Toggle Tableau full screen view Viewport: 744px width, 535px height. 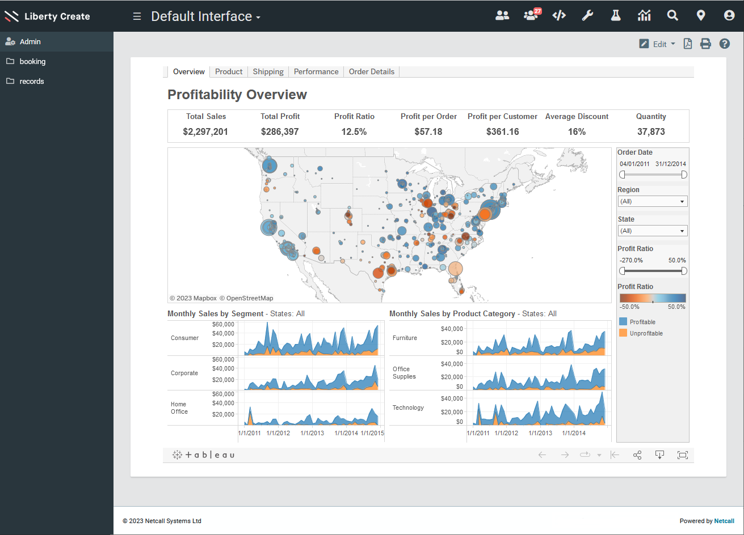(682, 455)
